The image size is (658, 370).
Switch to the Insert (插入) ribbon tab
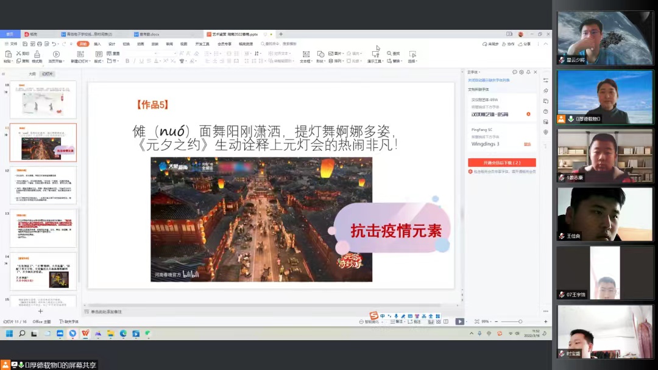pos(97,44)
